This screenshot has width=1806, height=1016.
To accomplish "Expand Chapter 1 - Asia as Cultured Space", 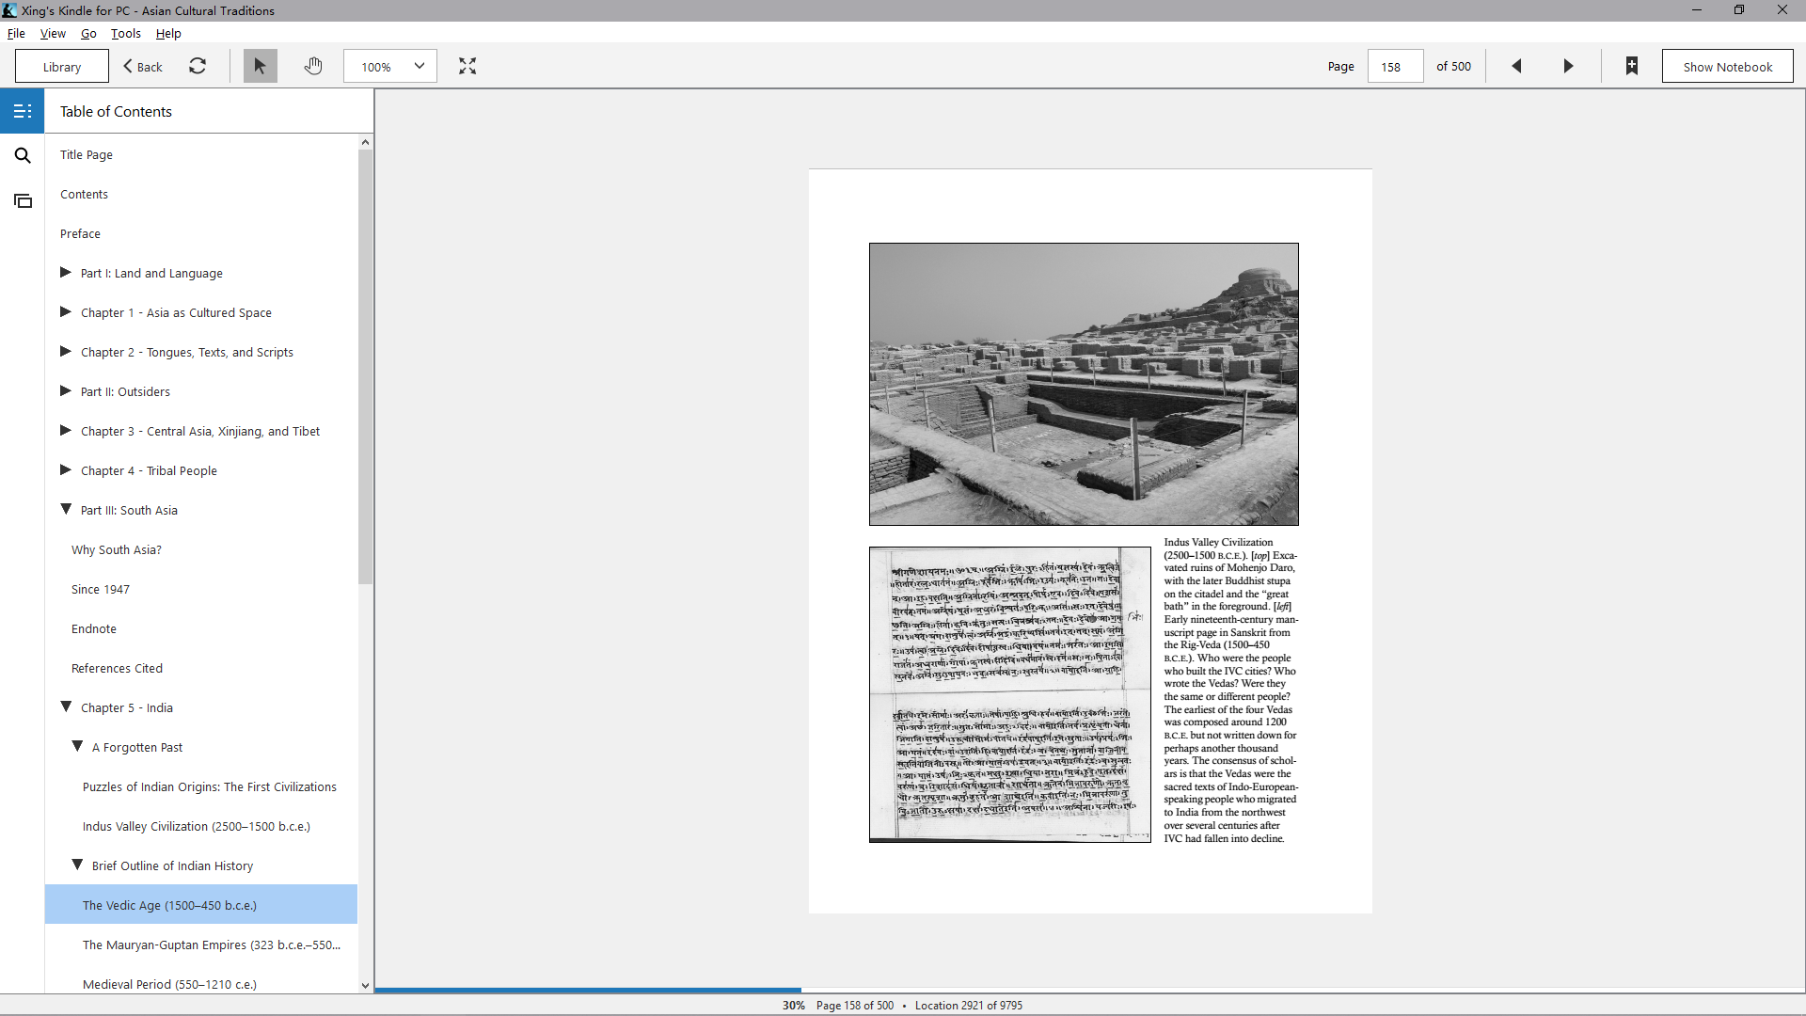I will point(66,311).
